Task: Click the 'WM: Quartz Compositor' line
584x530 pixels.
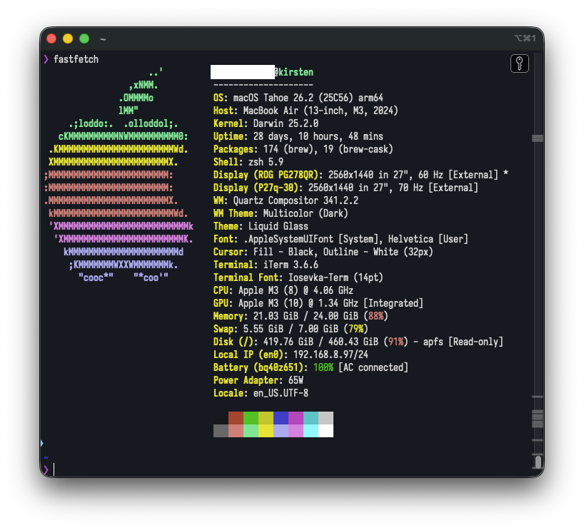Action: pos(286,200)
